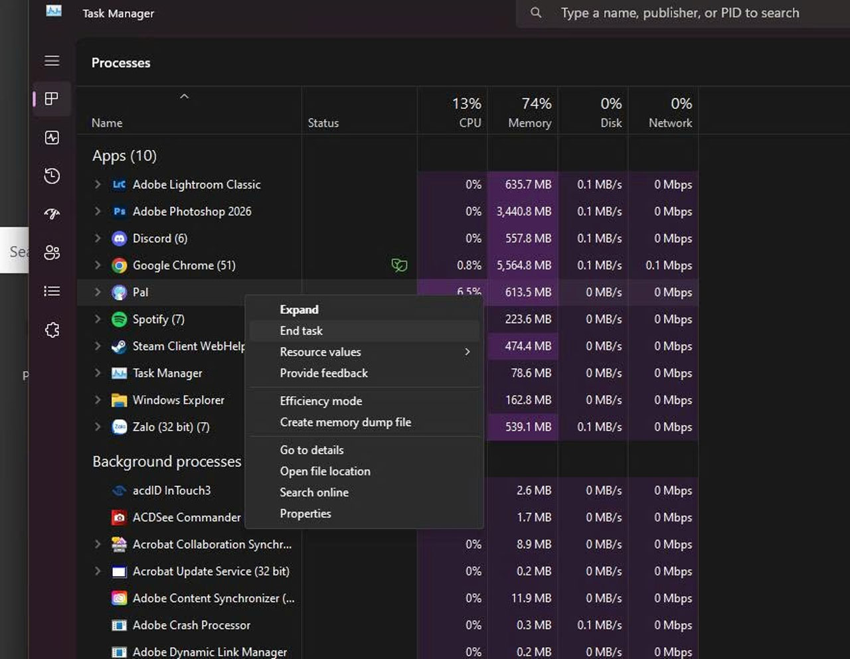Open file location of the Pal process
Image resolution: width=850 pixels, height=659 pixels.
(325, 471)
